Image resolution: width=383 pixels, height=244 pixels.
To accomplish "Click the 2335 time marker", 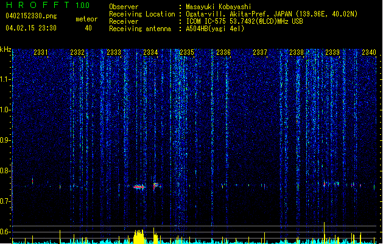I will [187, 52].
